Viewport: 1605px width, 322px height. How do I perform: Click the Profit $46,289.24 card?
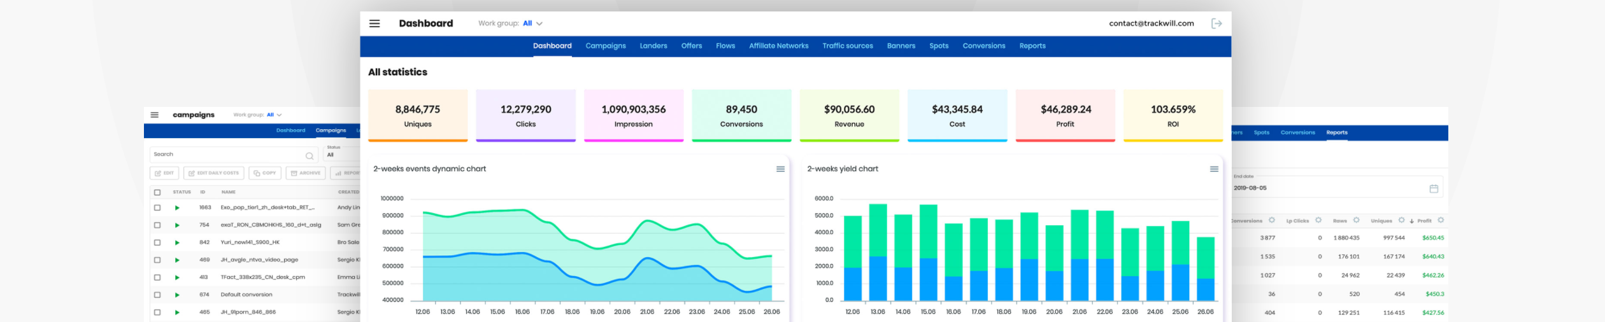click(x=1066, y=115)
